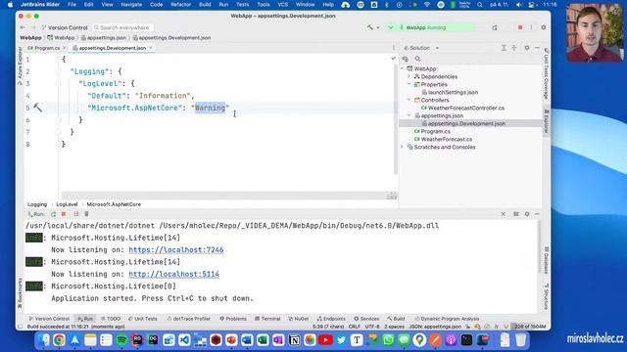Click the hammer gutter icon on line 5
This screenshot has height=352, width=627.
click(37, 108)
